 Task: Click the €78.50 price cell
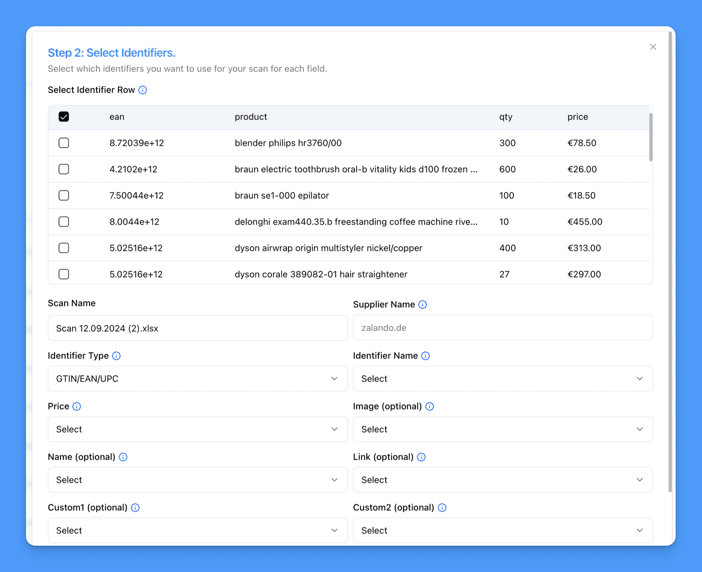[x=582, y=143]
